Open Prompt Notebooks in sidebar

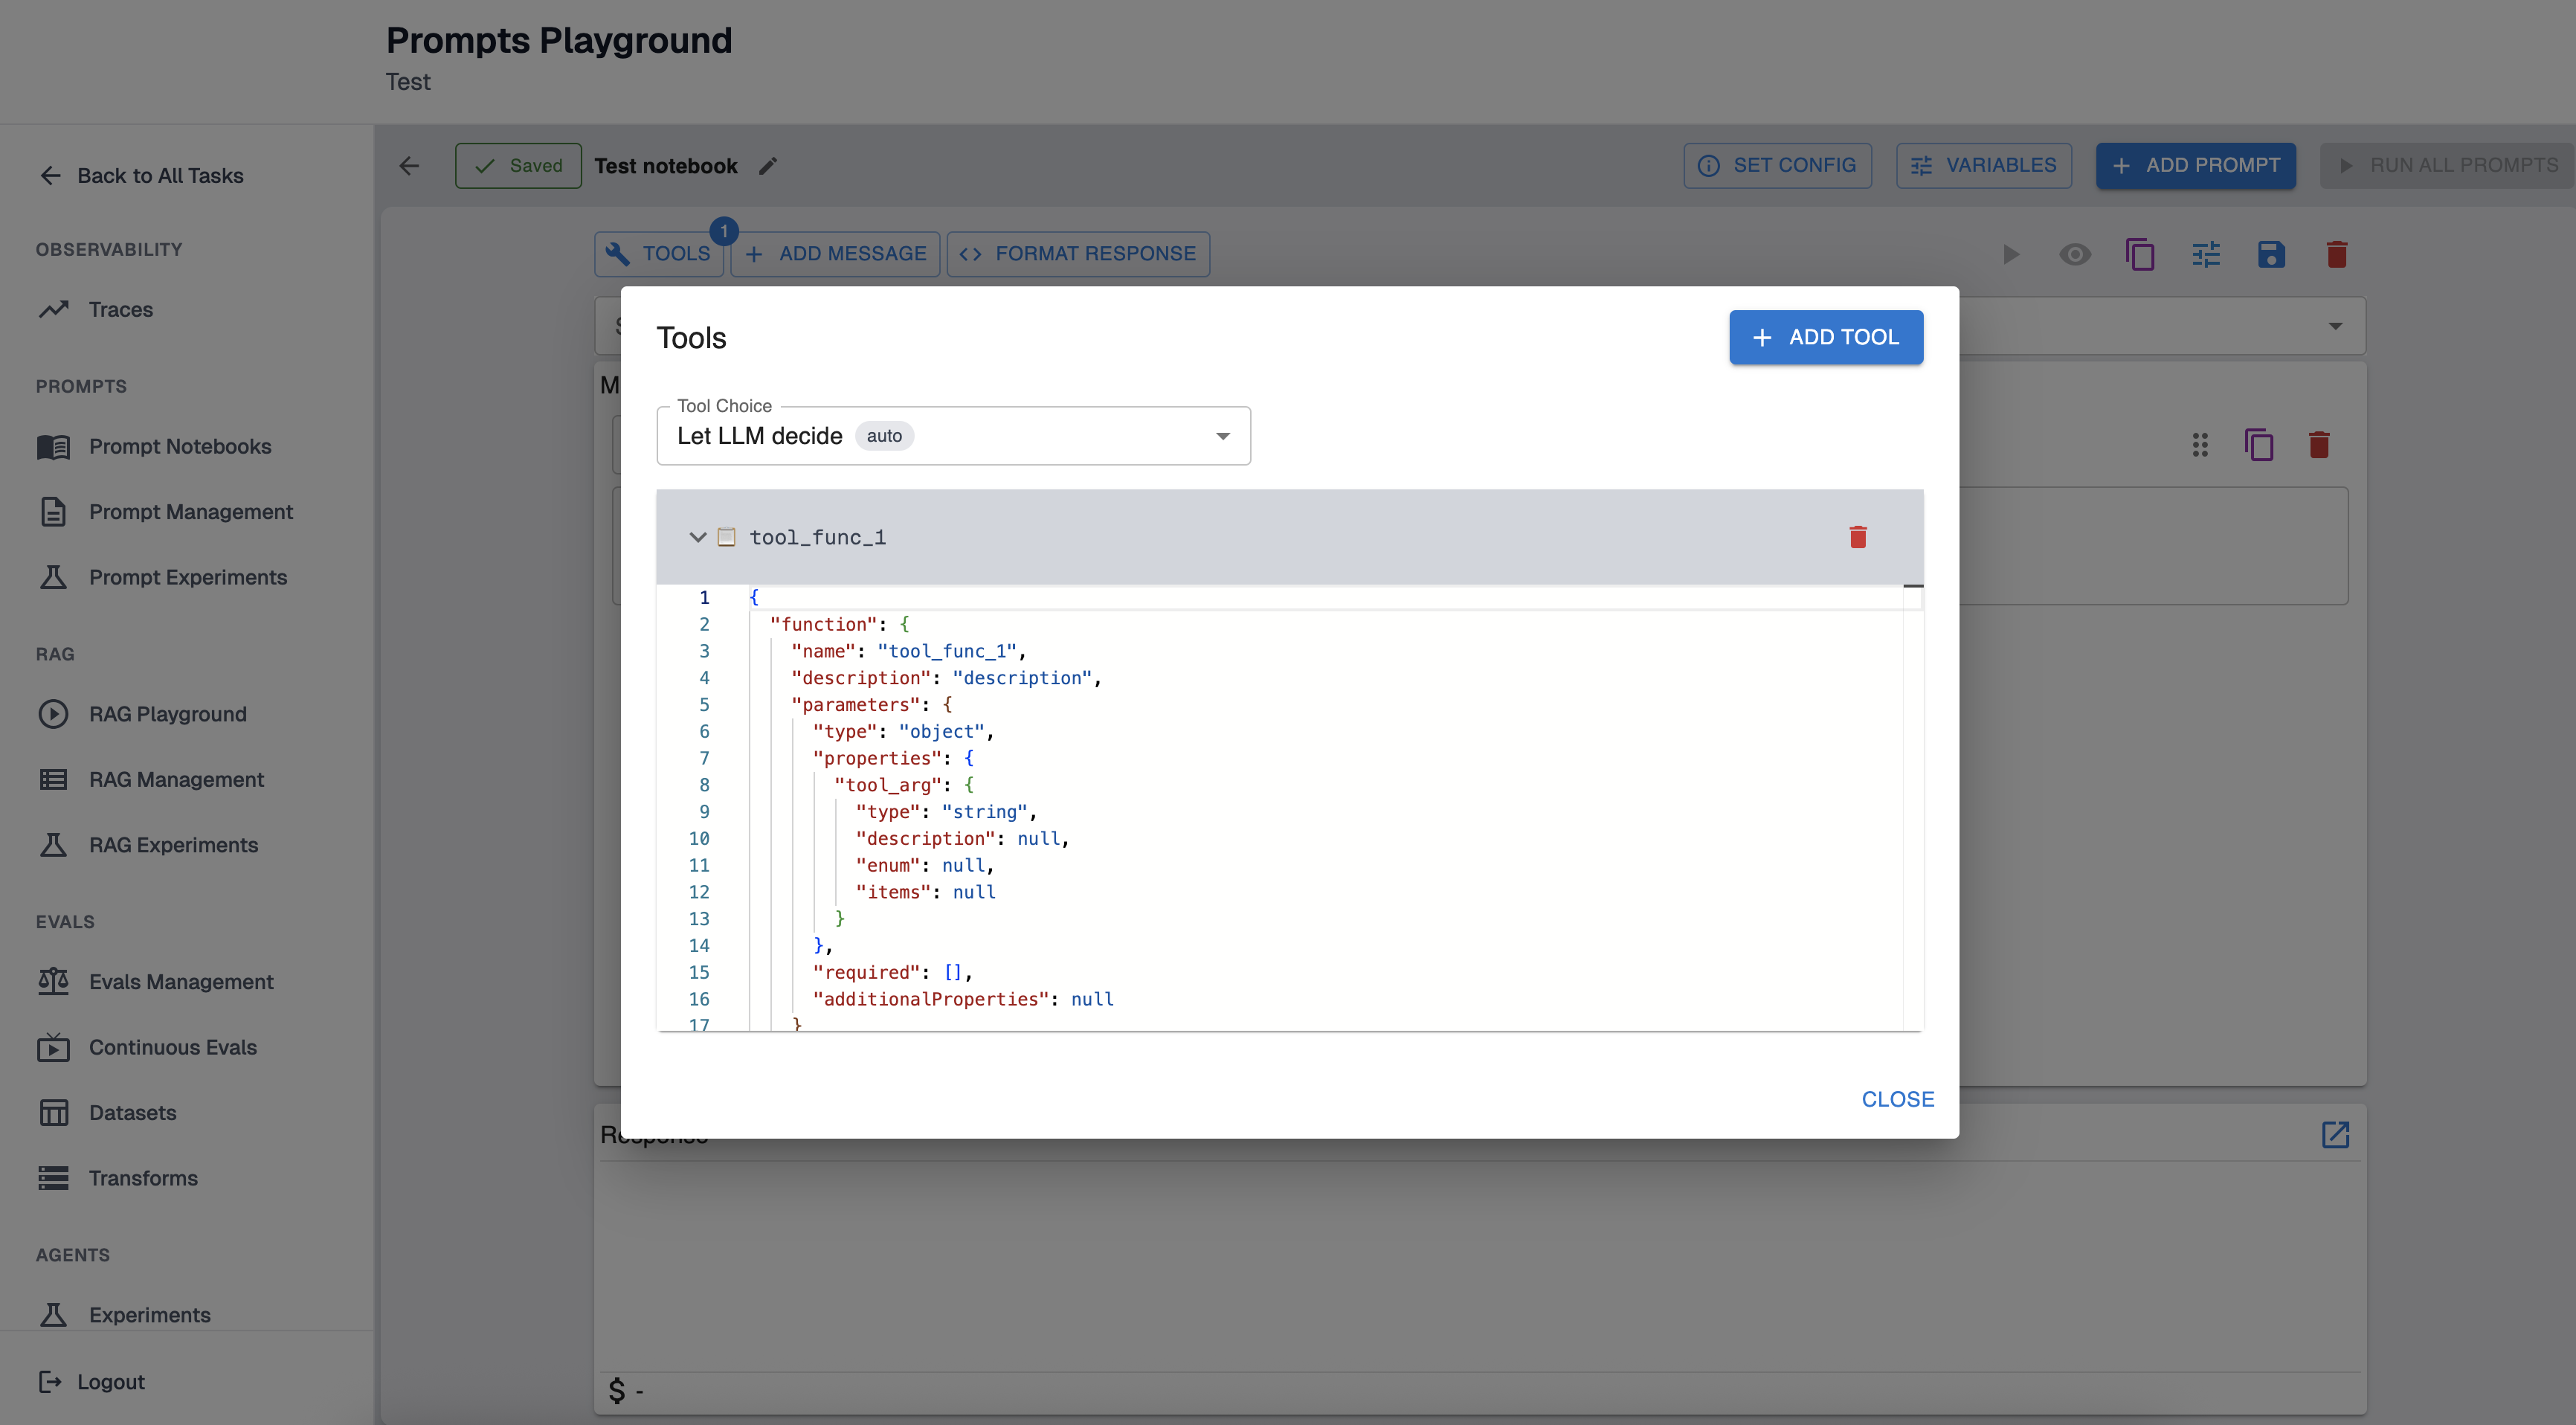click(x=180, y=446)
